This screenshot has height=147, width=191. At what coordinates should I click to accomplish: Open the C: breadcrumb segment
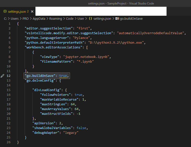tap(5, 19)
